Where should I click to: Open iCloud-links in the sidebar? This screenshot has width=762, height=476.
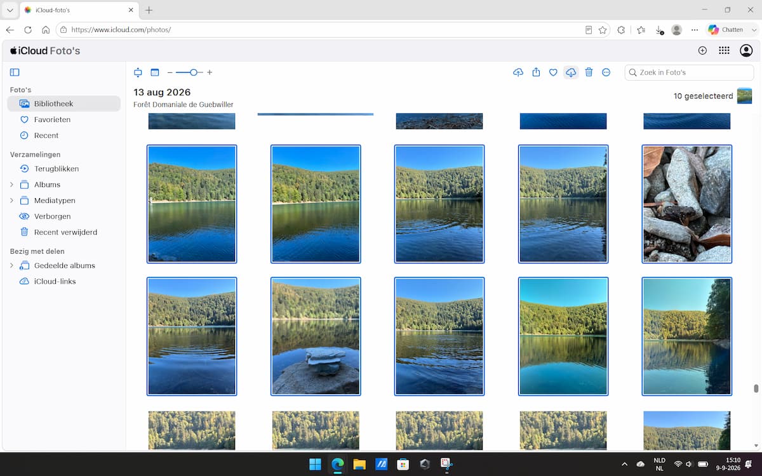tap(63, 281)
